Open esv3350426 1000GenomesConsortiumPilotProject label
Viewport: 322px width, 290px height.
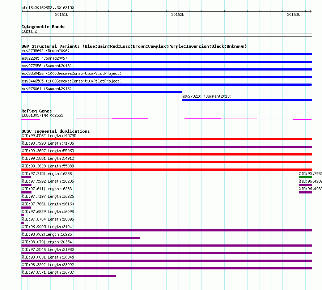[x=72, y=73]
